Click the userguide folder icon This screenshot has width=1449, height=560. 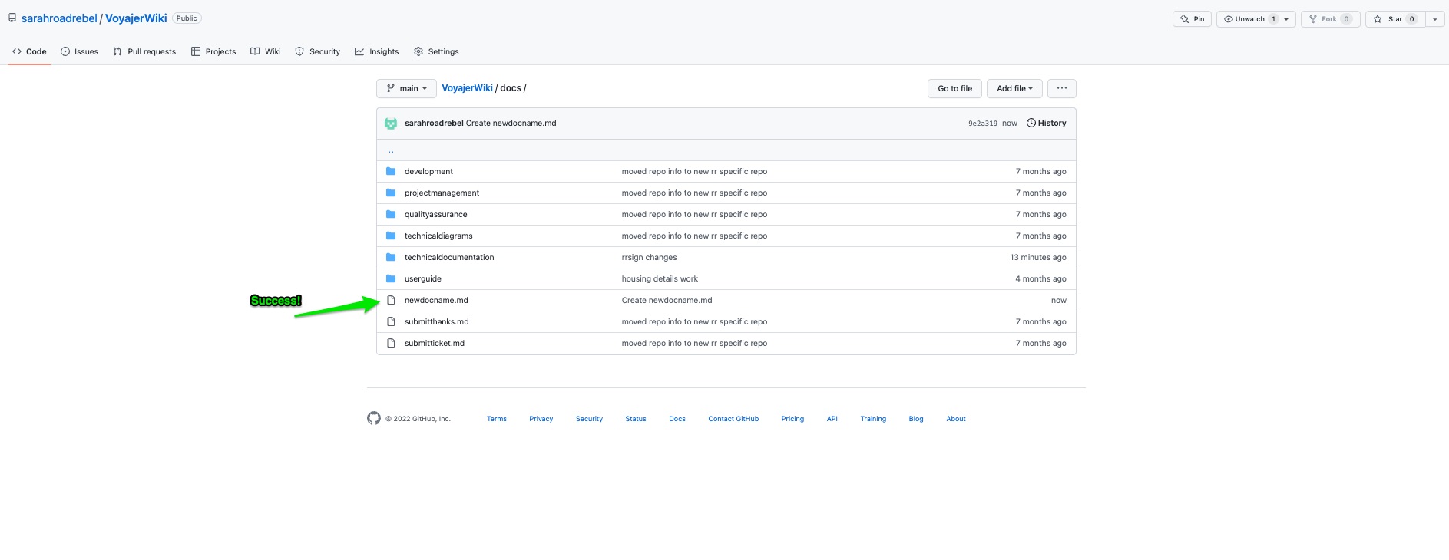391,278
